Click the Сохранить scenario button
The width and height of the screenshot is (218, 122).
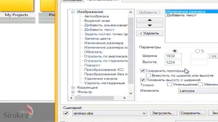(192, 113)
